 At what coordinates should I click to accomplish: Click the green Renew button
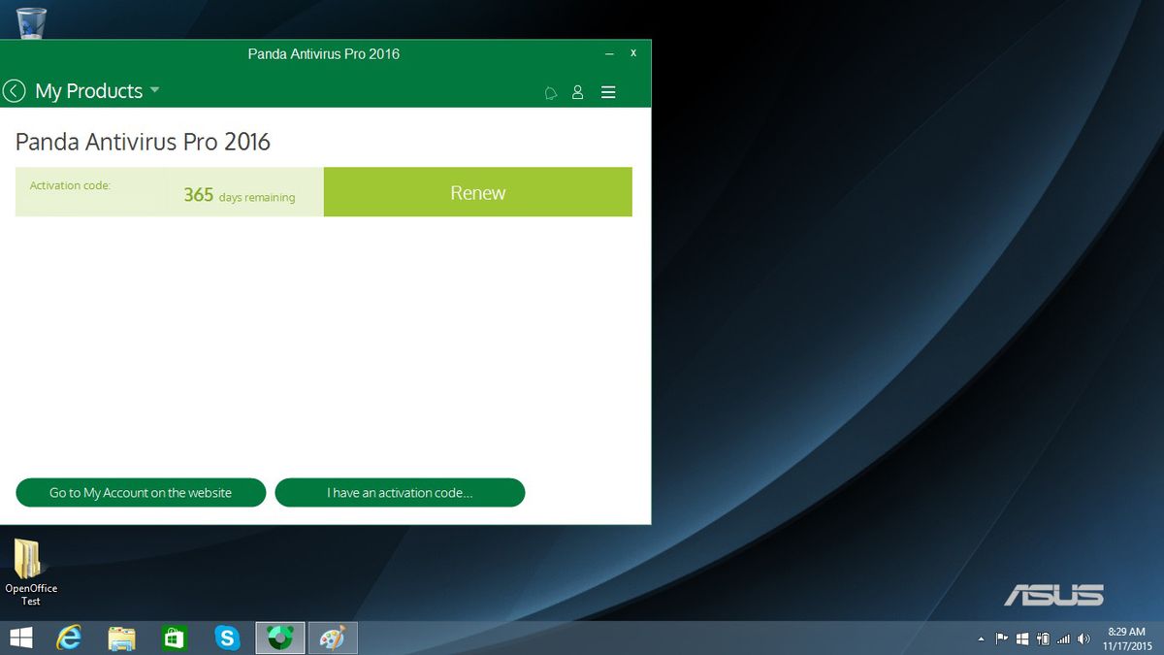coord(478,192)
